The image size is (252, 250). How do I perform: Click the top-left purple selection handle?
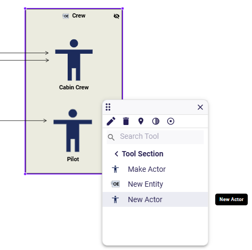tap(25, 9)
